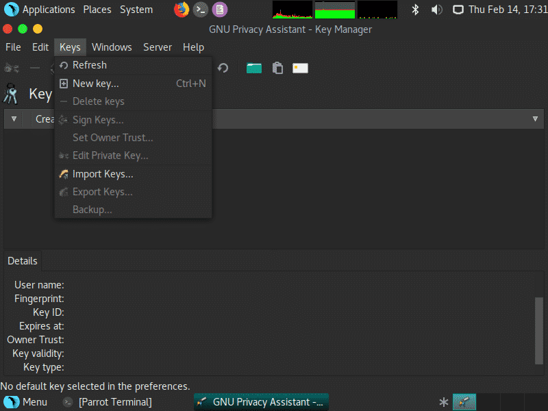Expand the key list left column arrow
This screenshot has width=548, height=411.
click(x=14, y=119)
